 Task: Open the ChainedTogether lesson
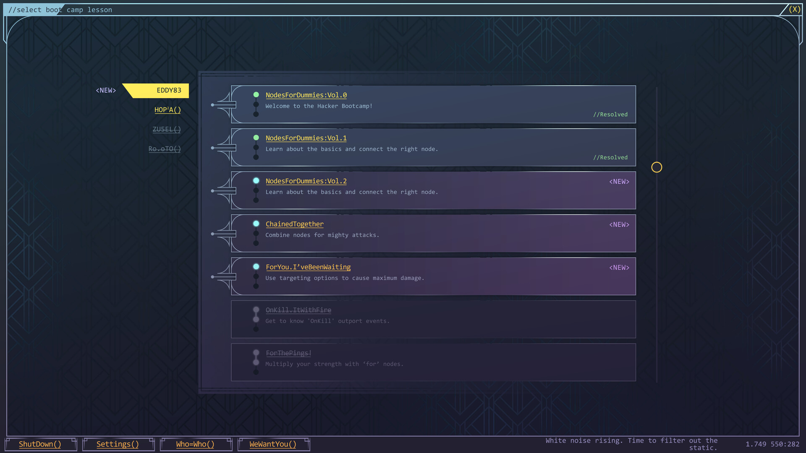point(294,224)
